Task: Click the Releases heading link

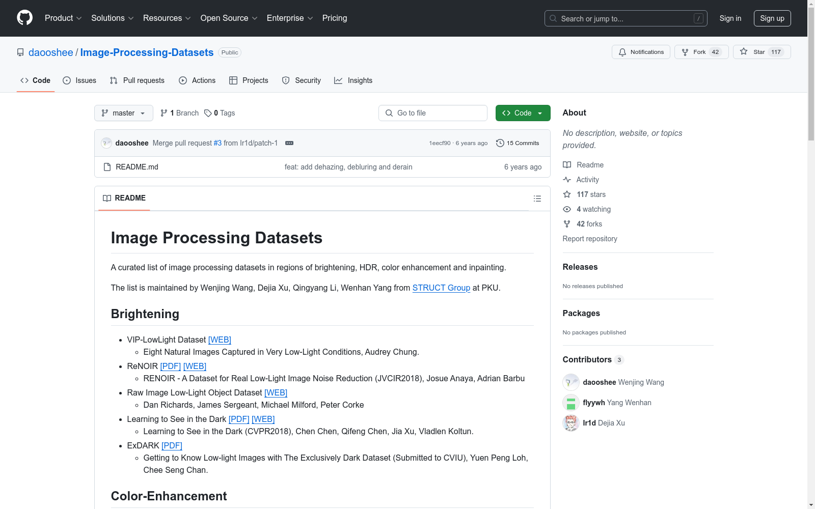Action: 580,267
